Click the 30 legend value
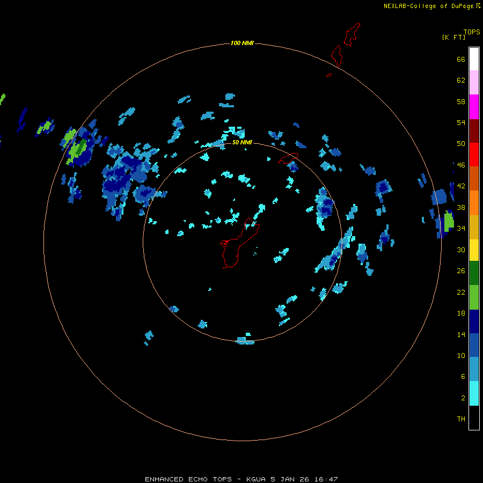 pyautogui.click(x=461, y=250)
